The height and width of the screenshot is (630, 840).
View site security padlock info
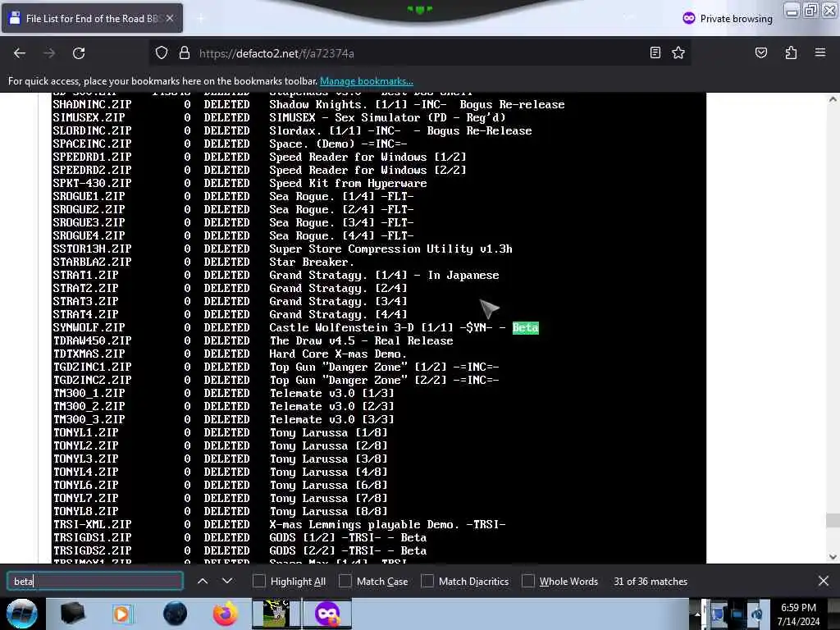tap(185, 53)
